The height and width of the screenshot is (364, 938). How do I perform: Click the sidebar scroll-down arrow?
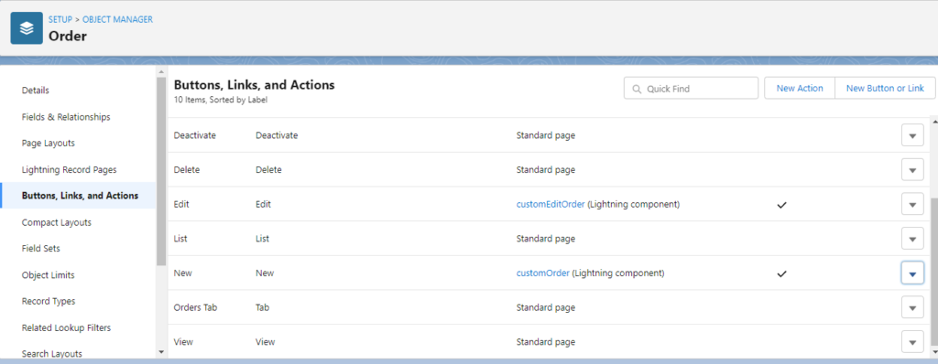click(160, 353)
